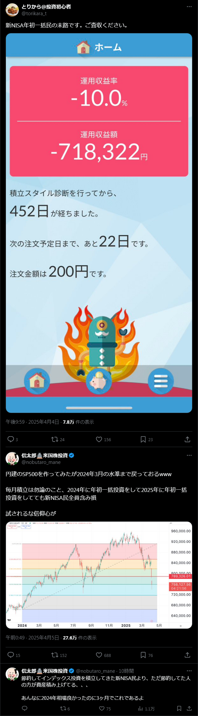Open more options on the 10時間 reply tweet
Image resolution: width=198 pixels, height=716 pixels.
point(189,671)
